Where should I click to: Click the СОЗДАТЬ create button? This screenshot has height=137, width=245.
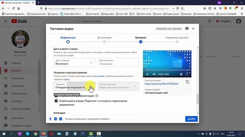[224, 21]
